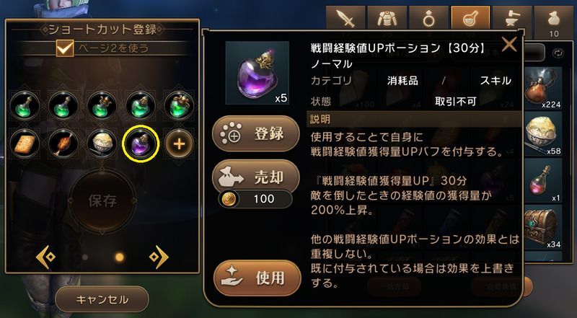
Task: Select the brown flask item x224
Action: pyautogui.click(x=542, y=88)
